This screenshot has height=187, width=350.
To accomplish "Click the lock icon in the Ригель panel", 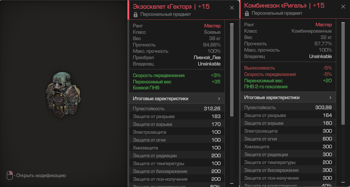I will pos(247,13).
